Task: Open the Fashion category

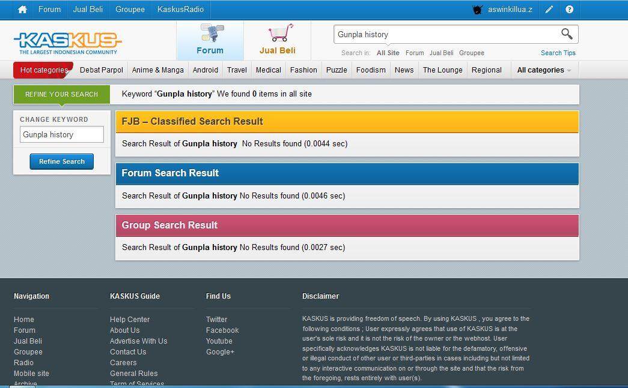Action: coord(303,70)
